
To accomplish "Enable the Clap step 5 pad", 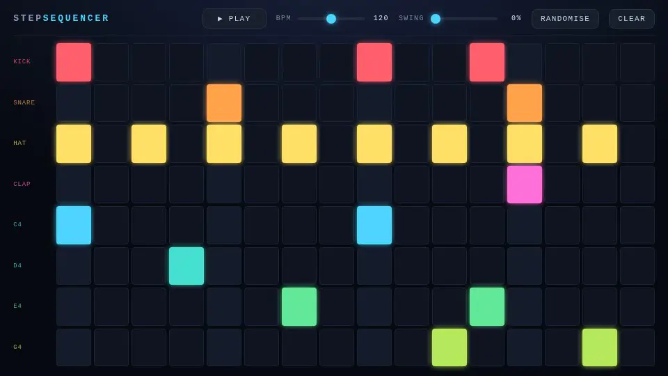I will (224, 184).
